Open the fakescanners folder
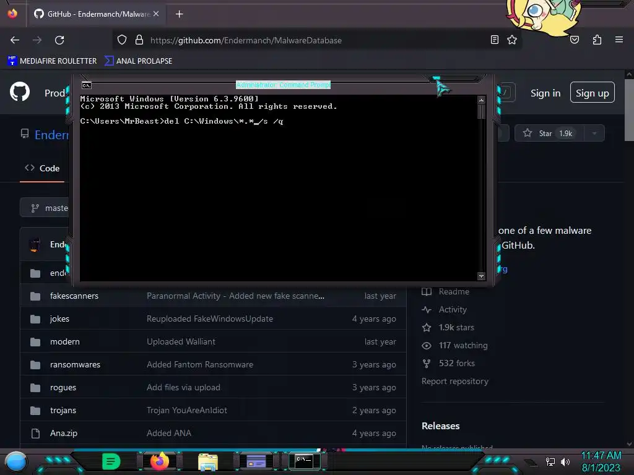The image size is (634, 475). 74,296
